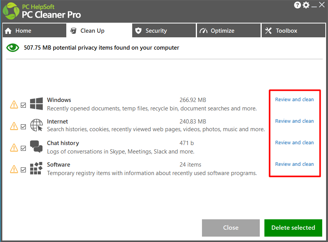Click description starting 'Recently opened documents'

[152, 108]
